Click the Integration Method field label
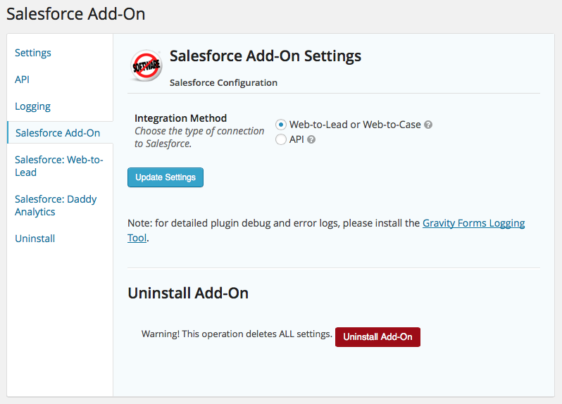562x404 pixels. click(180, 118)
